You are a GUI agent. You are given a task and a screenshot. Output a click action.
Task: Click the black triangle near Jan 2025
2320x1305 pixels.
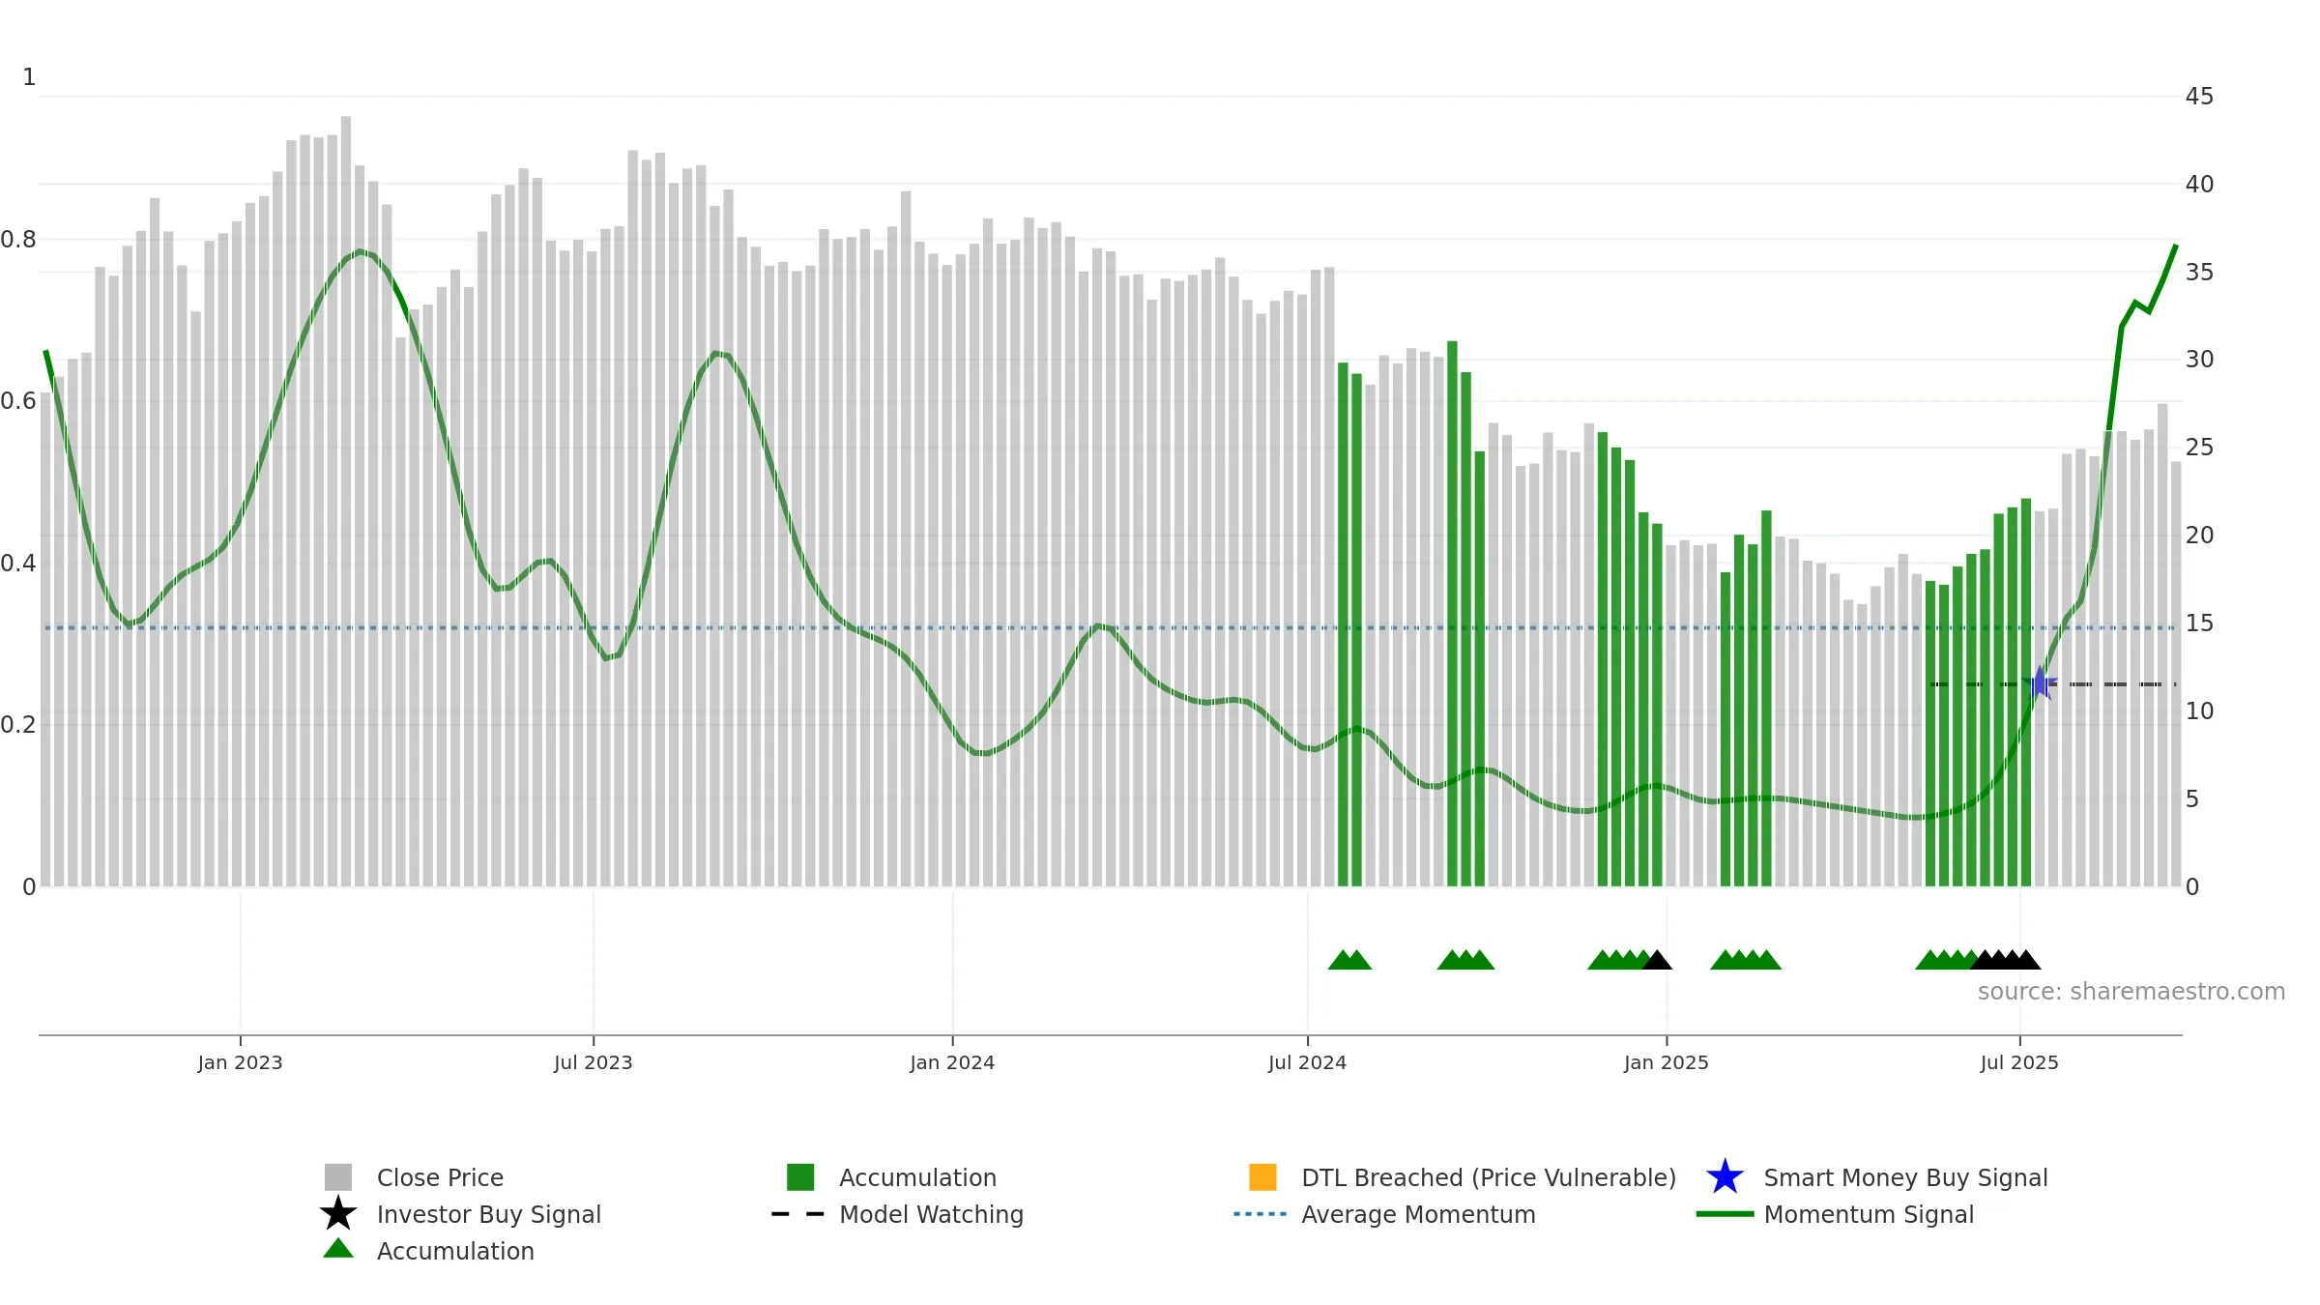1657,960
